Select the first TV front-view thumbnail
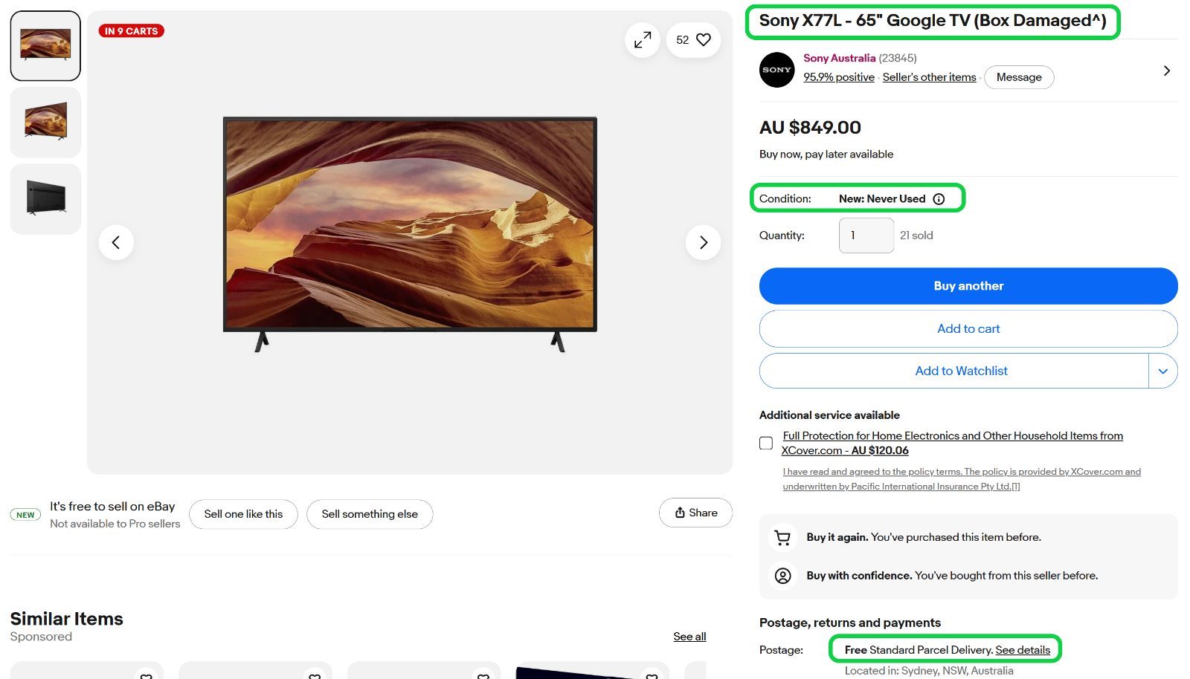This screenshot has height=679, width=1190. coord(45,46)
